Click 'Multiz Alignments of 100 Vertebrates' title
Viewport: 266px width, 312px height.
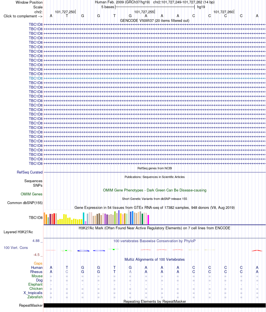point(155,260)
